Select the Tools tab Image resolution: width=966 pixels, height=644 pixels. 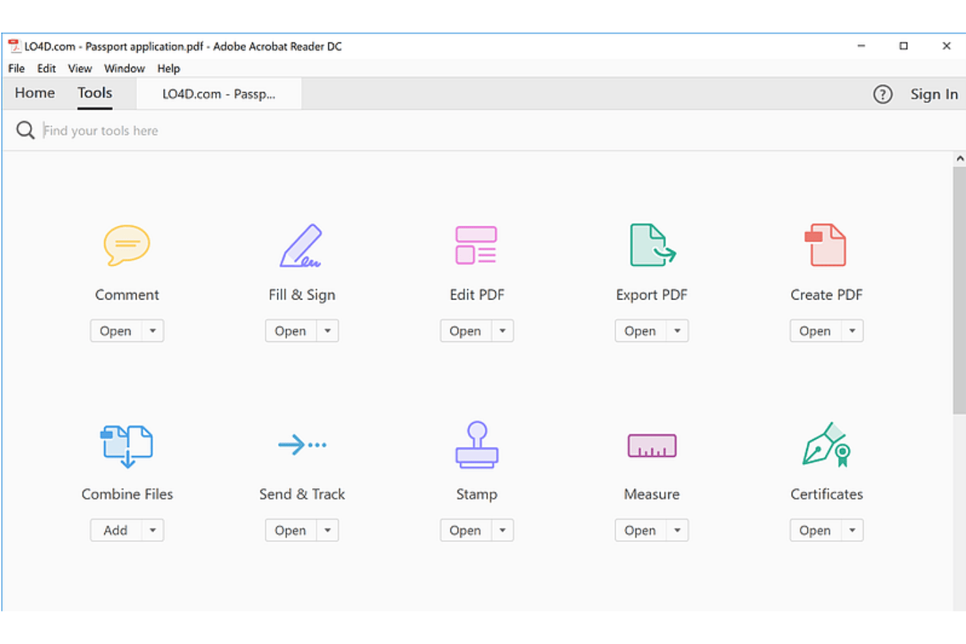pyautogui.click(x=95, y=93)
